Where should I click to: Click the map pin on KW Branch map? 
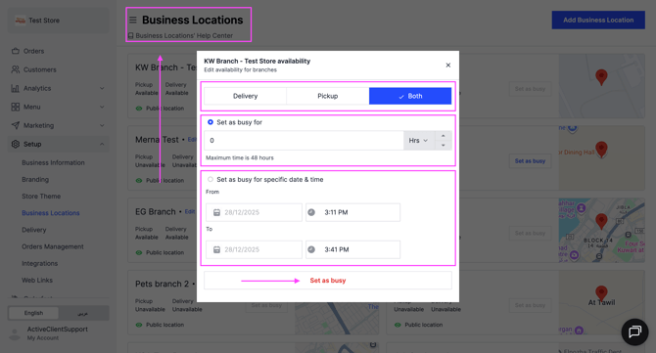pos(601,77)
